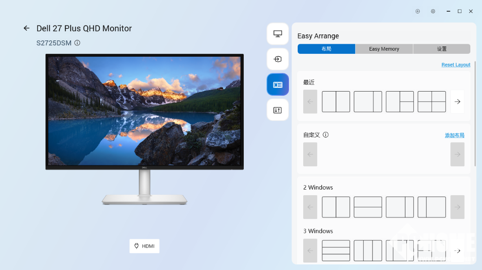Open the input source sidebar icon
Screen dimensions: 482x270
click(278, 59)
